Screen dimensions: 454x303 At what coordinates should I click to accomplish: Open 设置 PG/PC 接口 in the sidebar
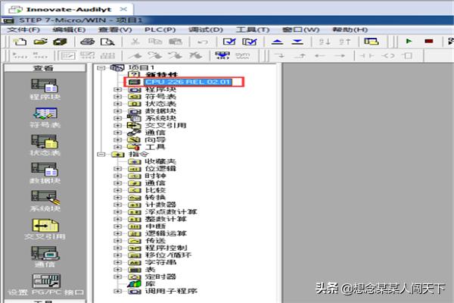click(45, 285)
